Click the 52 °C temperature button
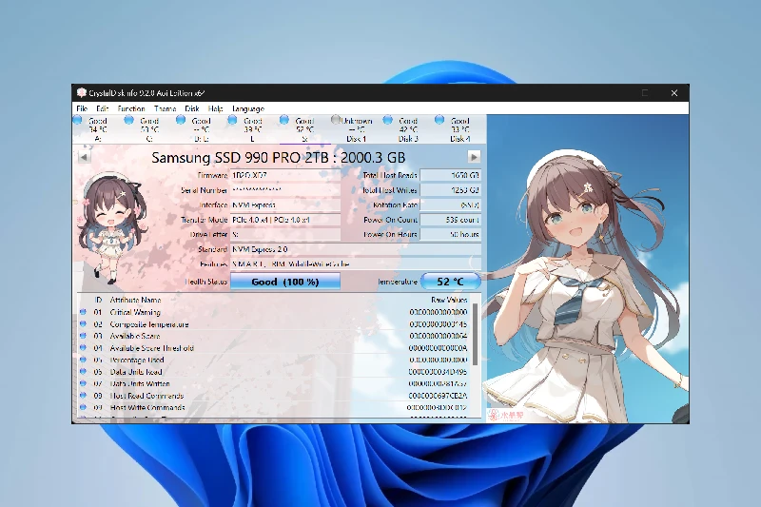Image resolution: width=761 pixels, height=507 pixels. click(450, 282)
